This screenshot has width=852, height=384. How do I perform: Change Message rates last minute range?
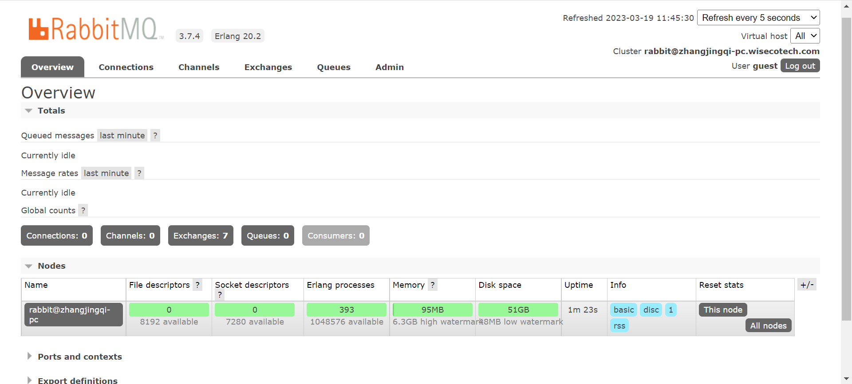[x=106, y=173]
